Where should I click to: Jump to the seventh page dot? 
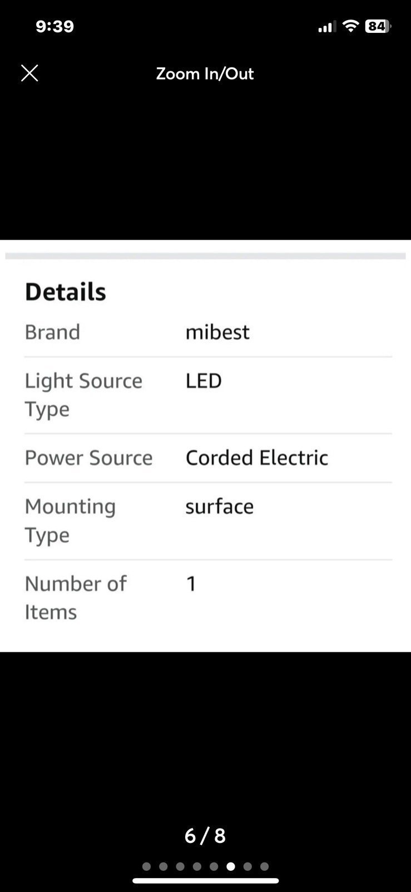247,866
